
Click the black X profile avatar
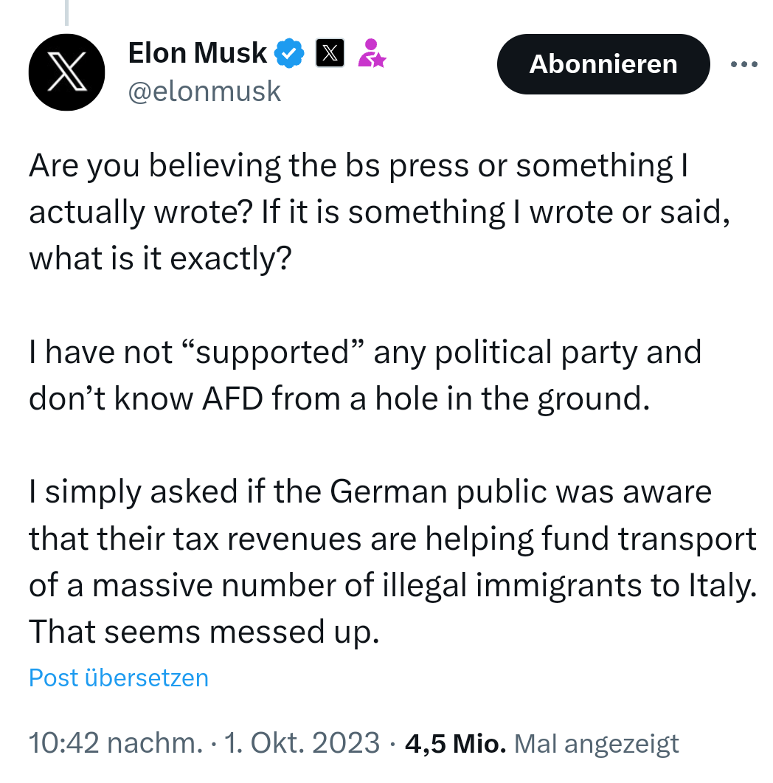pyautogui.click(x=66, y=72)
